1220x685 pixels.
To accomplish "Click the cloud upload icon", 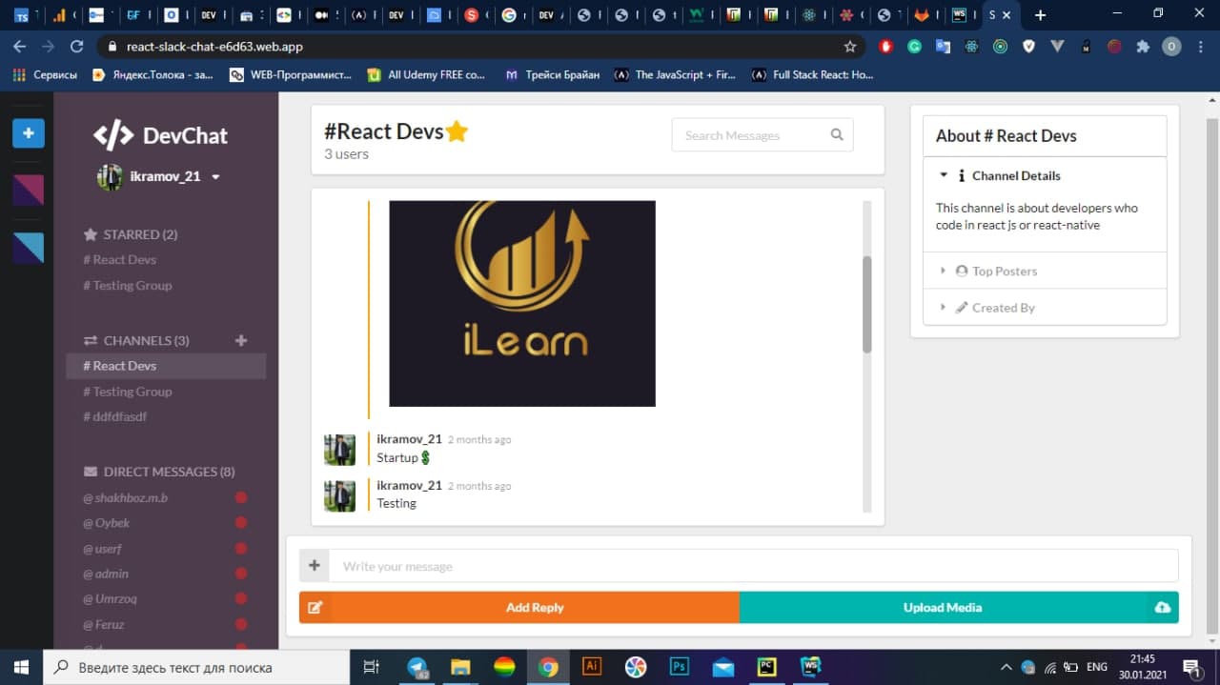I will (x=1162, y=608).
